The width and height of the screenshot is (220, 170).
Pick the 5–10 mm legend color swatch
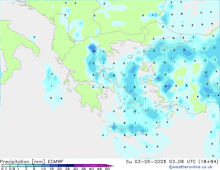(38, 165)
